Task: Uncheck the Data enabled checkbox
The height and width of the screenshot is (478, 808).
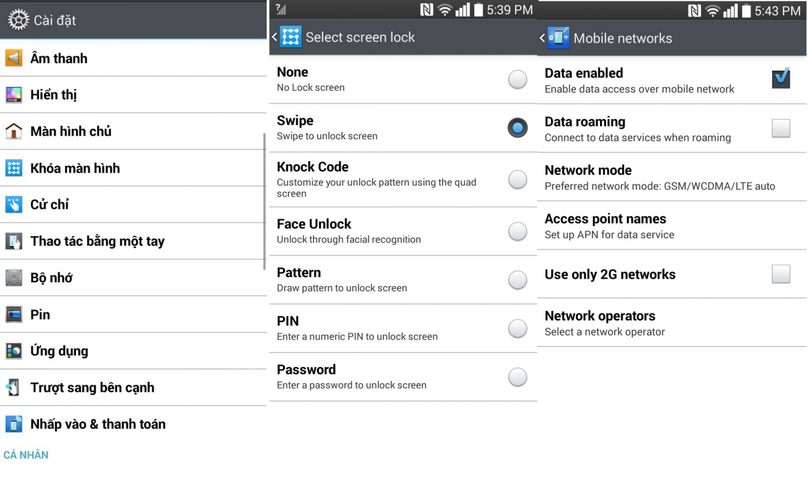Action: (x=780, y=79)
